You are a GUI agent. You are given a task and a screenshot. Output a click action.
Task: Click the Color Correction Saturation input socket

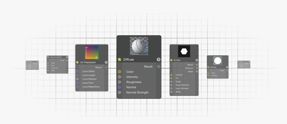(48, 68)
